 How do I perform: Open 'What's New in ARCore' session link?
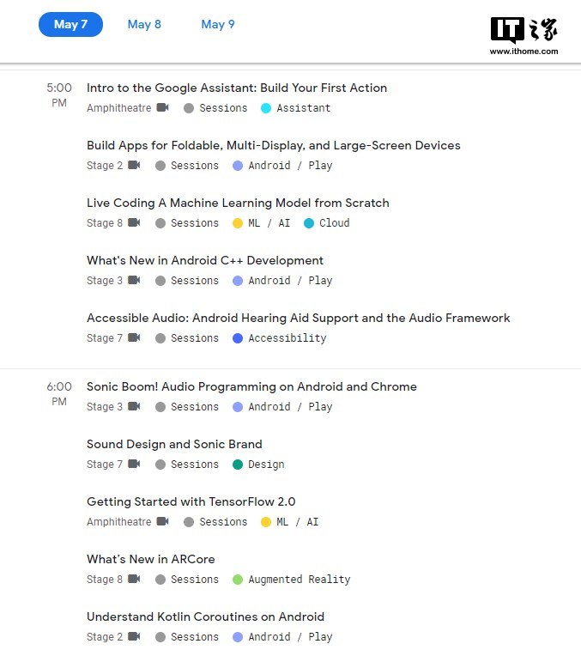pos(150,559)
